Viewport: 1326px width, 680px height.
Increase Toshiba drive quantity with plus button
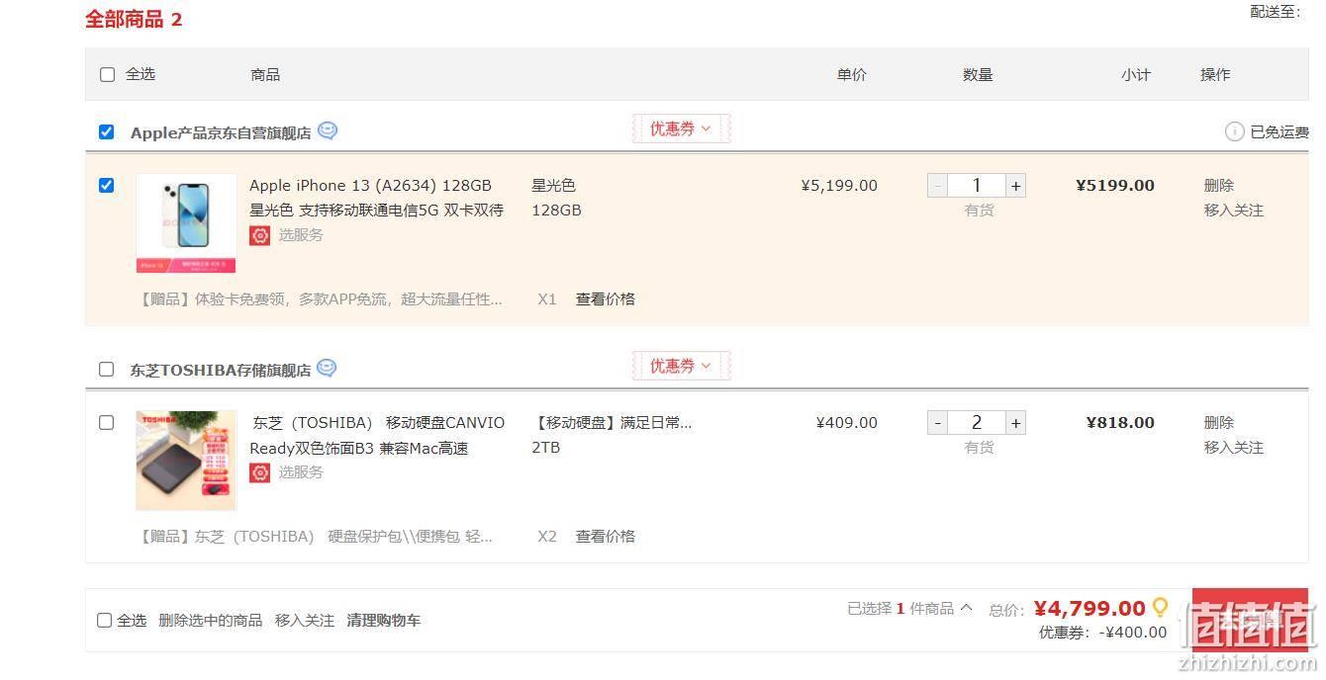point(1015,422)
